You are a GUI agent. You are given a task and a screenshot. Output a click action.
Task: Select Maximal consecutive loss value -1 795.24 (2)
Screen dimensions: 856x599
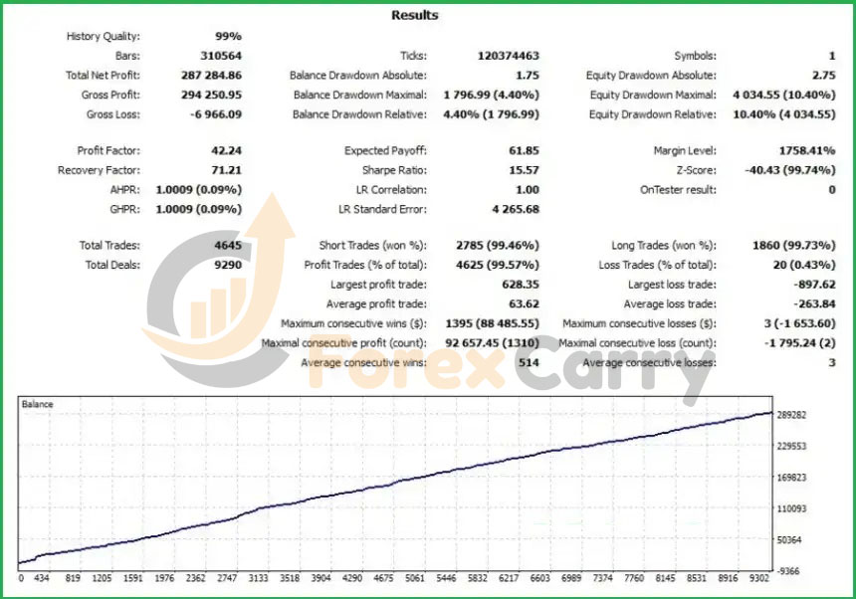798,343
